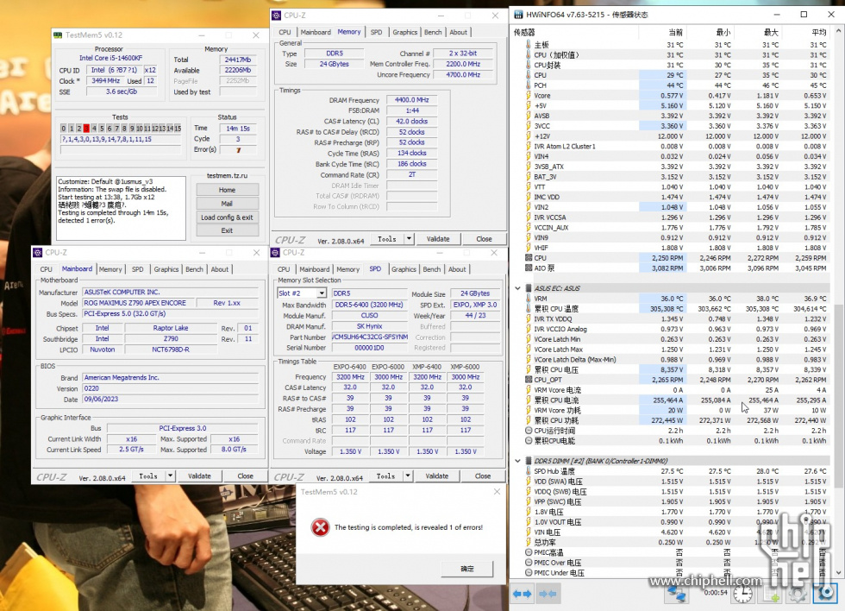This screenshot has height=611, width=845.
Task: Open the Slot #2 dropdown in SPD window
Action: click(322, 293)
